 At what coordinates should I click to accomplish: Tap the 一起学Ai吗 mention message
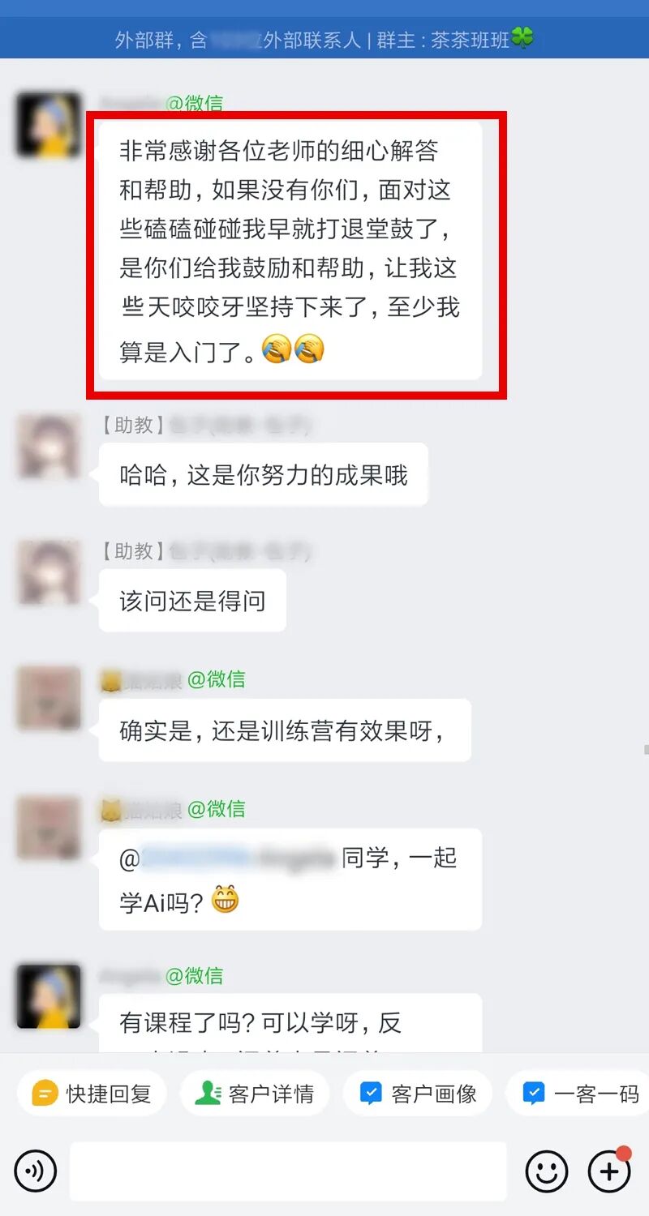290,880
